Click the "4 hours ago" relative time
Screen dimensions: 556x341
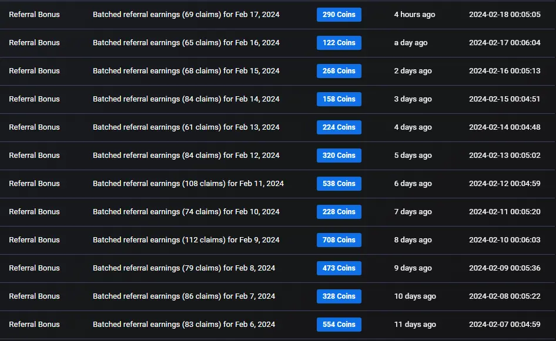pyautogui.click(x=414, y=15)
